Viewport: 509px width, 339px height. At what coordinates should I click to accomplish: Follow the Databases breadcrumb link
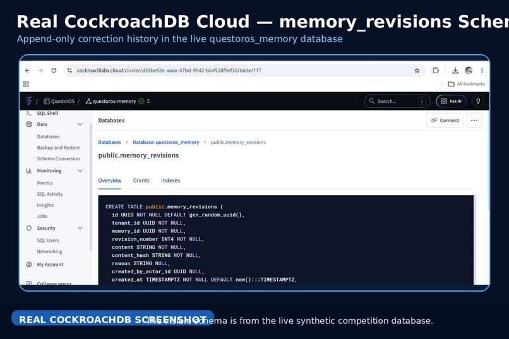[x=110, y=142]
